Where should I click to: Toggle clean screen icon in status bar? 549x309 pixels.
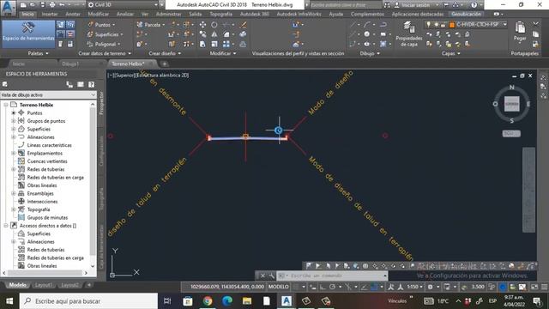click(x=534, y=287)
